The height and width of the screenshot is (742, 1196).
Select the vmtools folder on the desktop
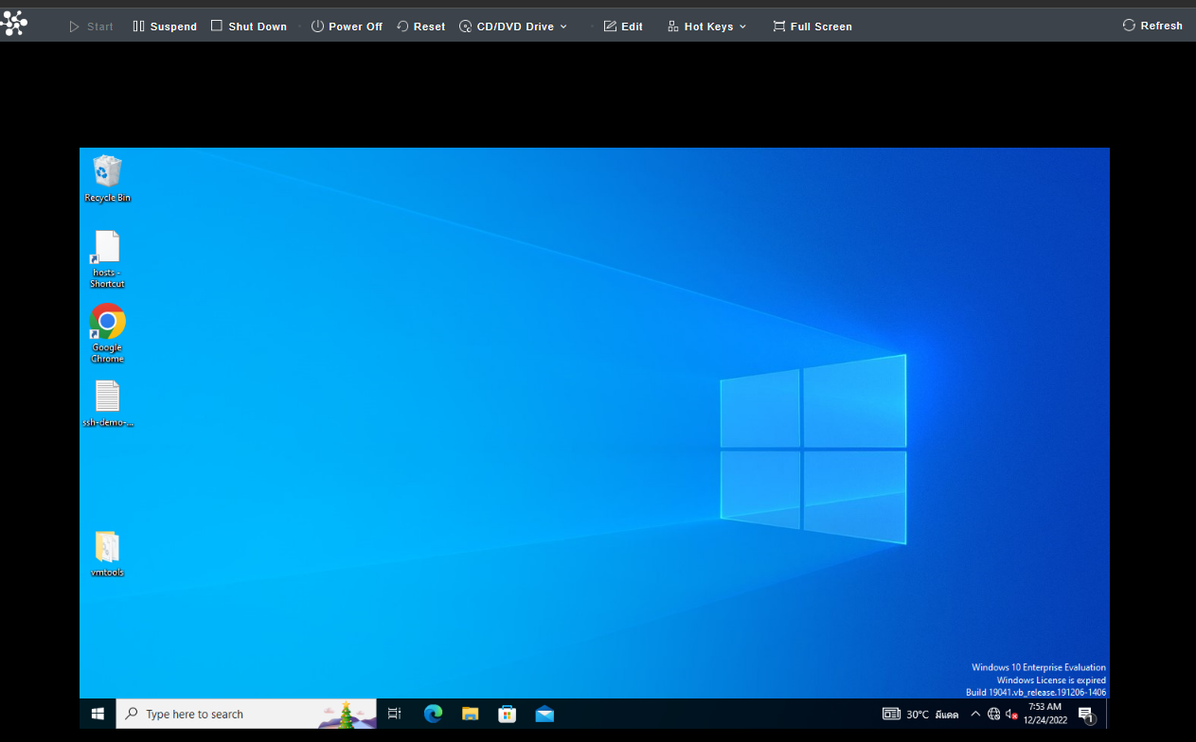(107, 554)
